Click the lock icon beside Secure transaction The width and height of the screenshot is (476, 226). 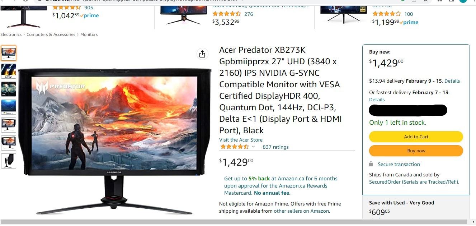pyautogui.click(x=371, y=164)
